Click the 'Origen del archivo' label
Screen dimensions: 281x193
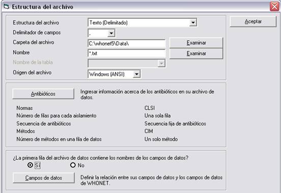click(x=32, y=73)
